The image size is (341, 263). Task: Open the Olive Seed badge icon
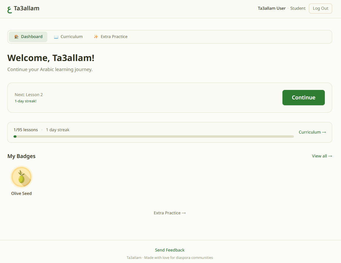[x=21, y=177]
